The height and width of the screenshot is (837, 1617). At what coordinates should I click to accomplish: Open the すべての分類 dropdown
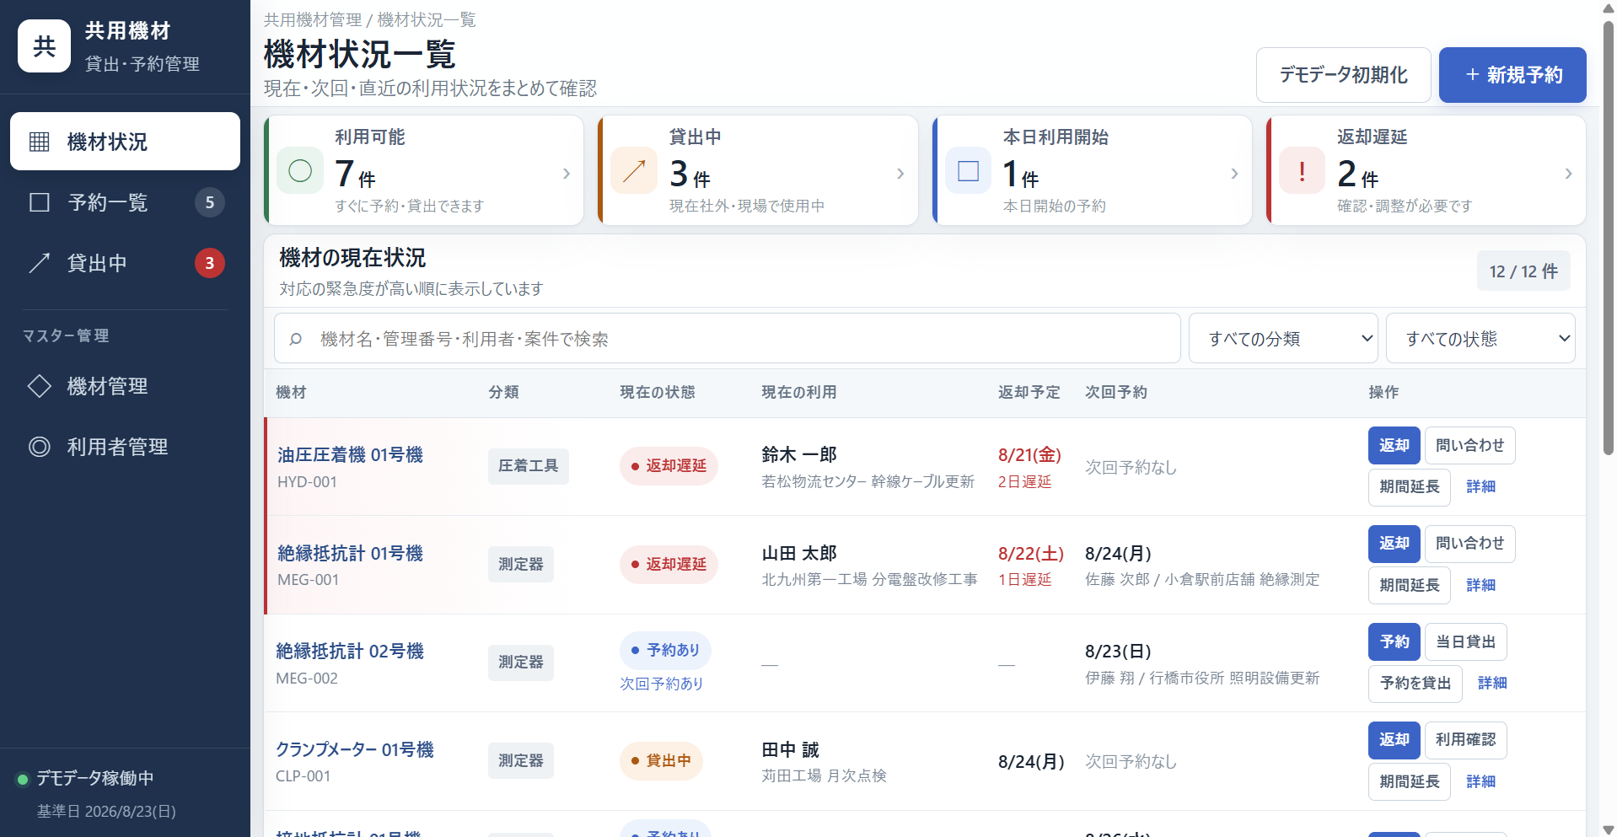(x=1283, y=338)
